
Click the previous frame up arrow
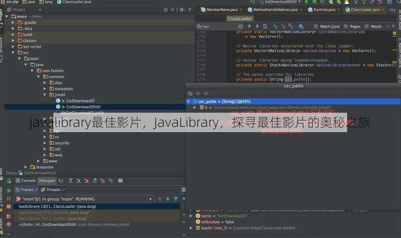160,199
